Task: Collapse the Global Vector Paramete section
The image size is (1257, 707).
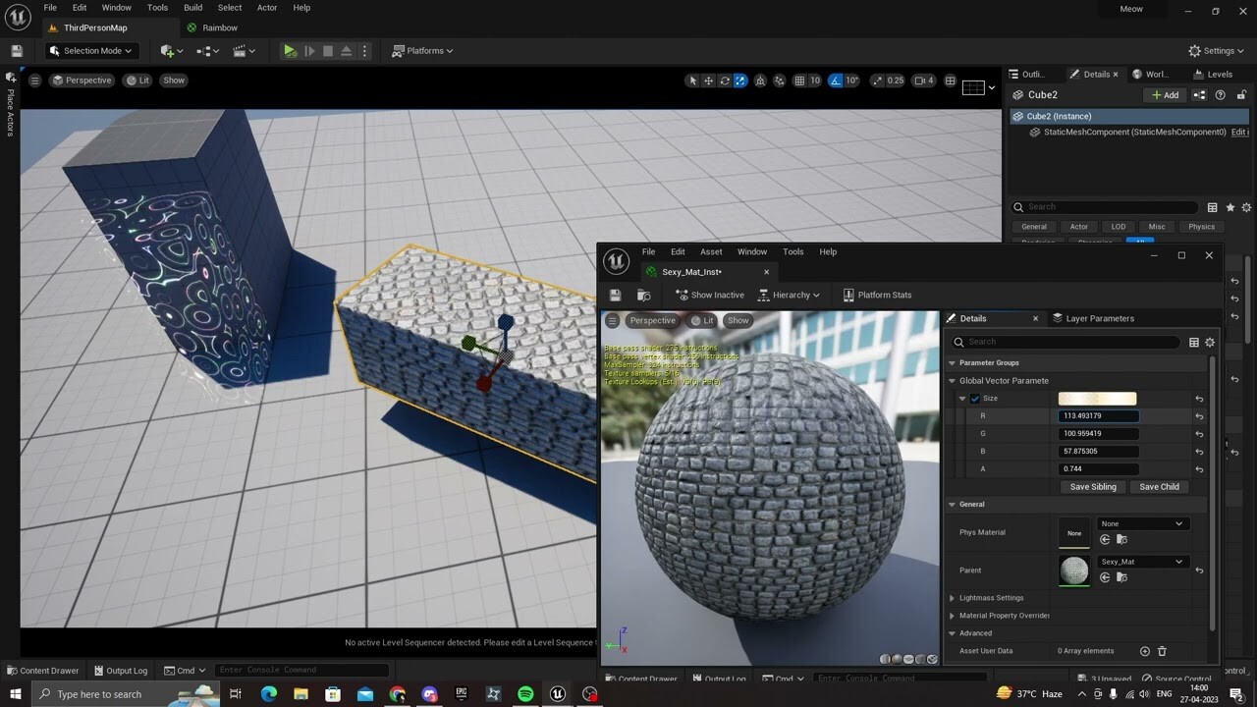Action: coord(951,380)
